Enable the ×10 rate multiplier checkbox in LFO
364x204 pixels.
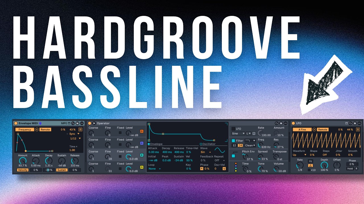point(309,170)
